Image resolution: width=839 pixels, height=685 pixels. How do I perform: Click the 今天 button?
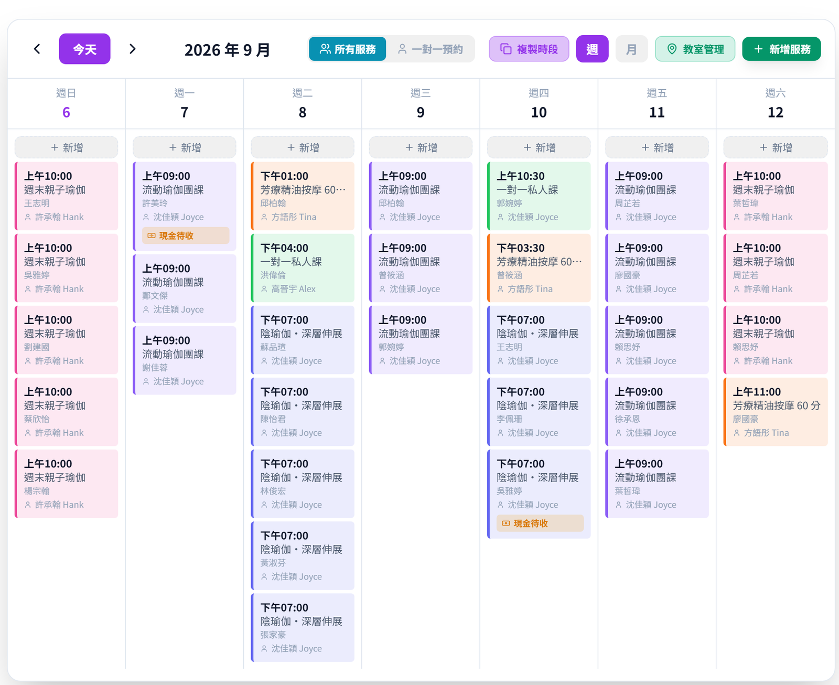[x=84, y=49]
